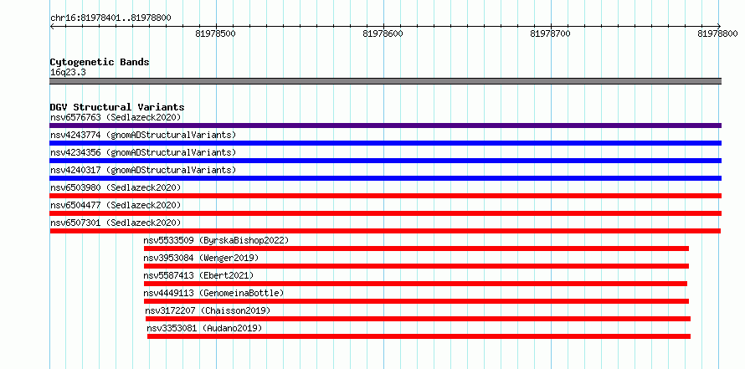Click the gray 16q23.3 cytogenetic band bar

click(x=385, y=81)
